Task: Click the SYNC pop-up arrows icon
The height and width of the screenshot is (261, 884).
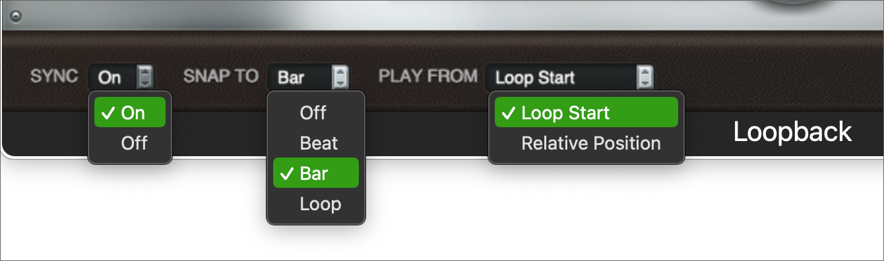Action: point(145,77)
